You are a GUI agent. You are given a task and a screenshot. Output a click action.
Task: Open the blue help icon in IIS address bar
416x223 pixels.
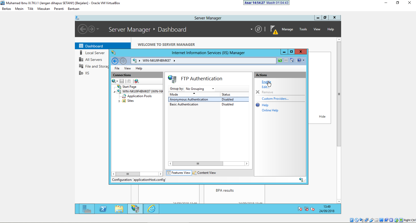(x=299, y=60)
